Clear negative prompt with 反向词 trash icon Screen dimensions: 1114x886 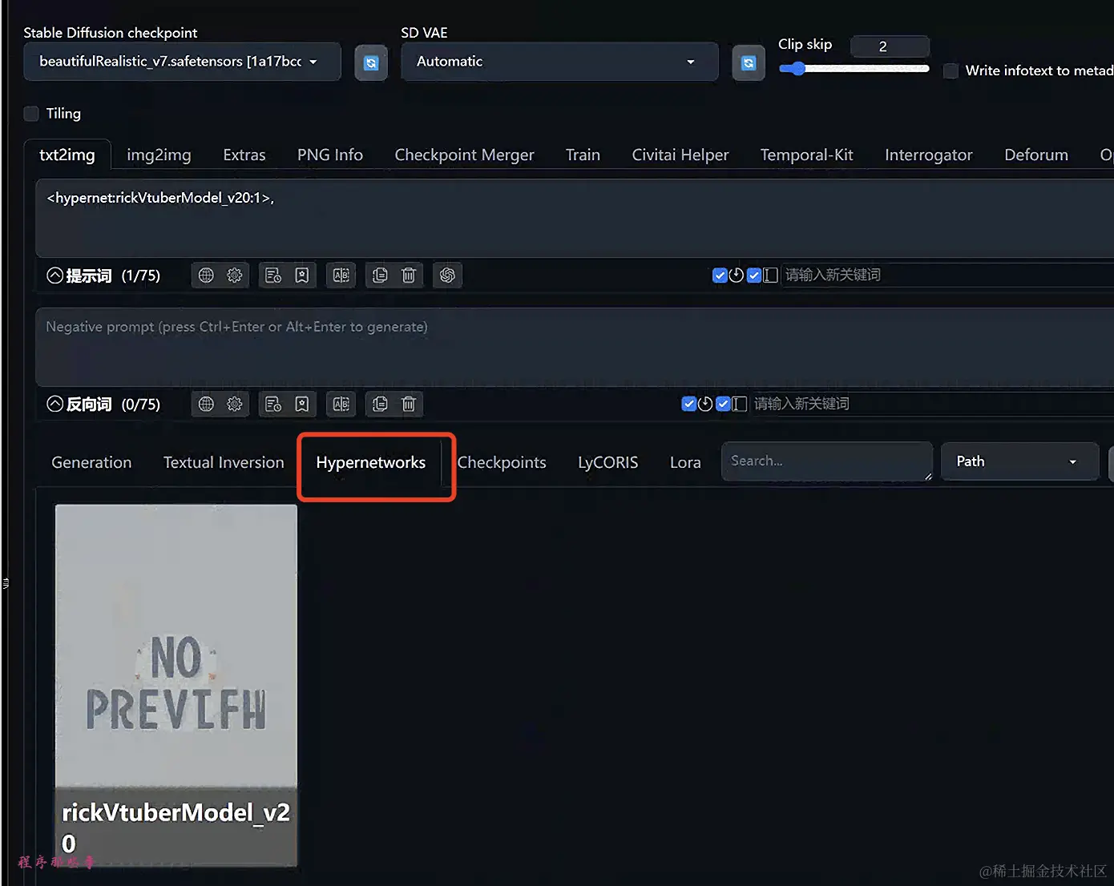click(409, 404)
